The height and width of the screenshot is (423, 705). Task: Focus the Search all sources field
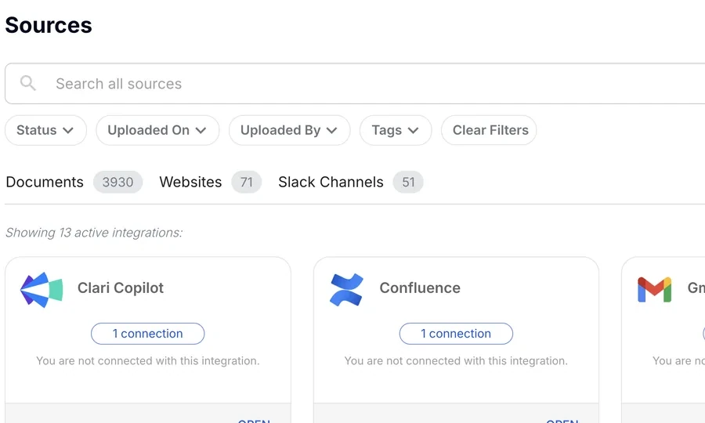(355, 84)
